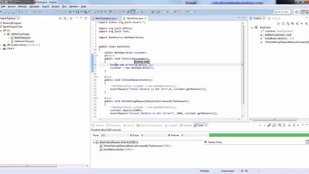Expand BankTests.java in Project Explorer
The width and height of the screenshot is (309, 174).
pyautogui.click(x=9, y=38)
